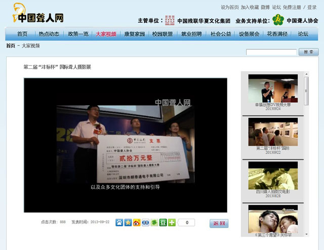
Task: Click the 中国聋人网 site logo
Action: 38,13
